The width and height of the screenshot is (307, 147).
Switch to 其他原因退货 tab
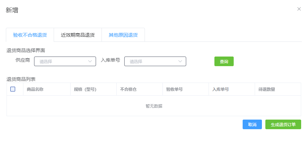123,35
